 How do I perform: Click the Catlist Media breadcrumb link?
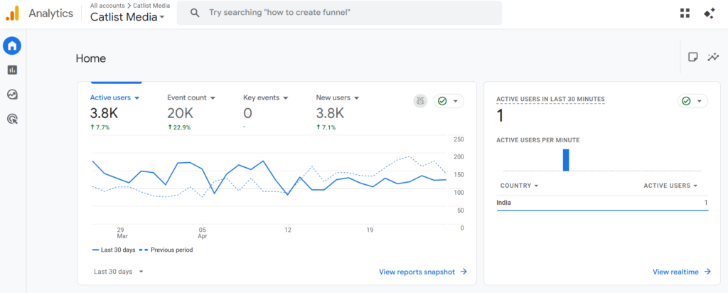tap(150, 6)
